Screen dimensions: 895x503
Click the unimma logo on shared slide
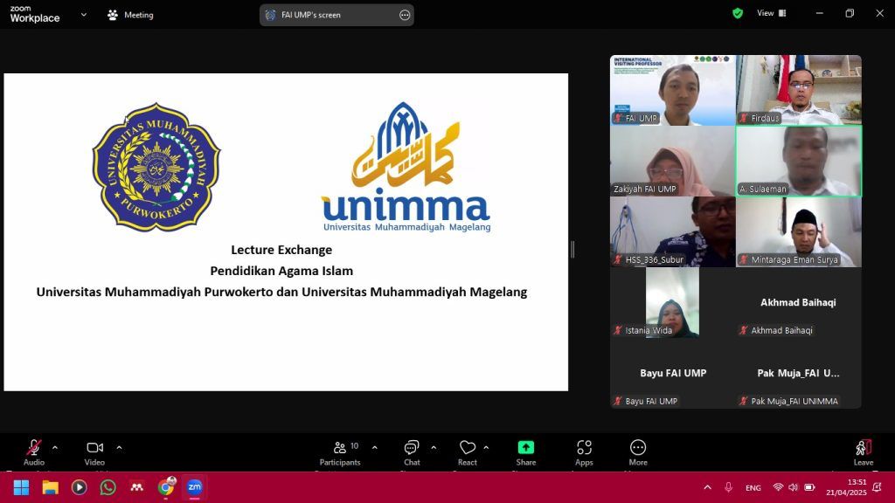406,167
